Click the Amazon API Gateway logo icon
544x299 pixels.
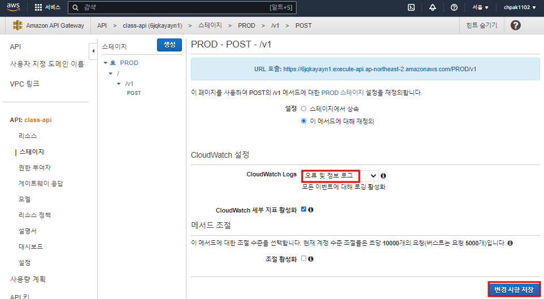[x=18, y=25]
